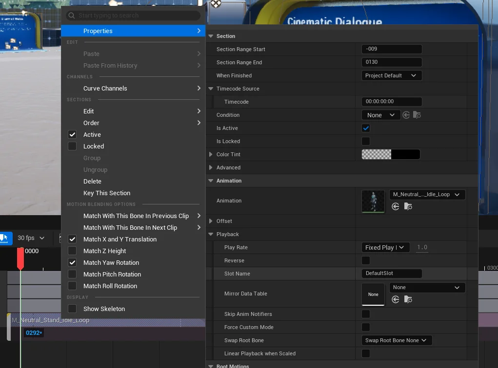The image size is (498, 368).
Task: Choose Delete from the sections menu
Action: coord(133,181)
